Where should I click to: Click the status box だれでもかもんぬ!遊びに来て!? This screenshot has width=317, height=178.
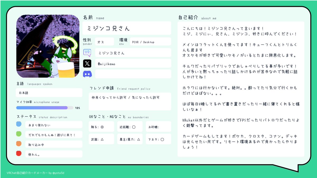pyautogui.click(x=54, y=134)
